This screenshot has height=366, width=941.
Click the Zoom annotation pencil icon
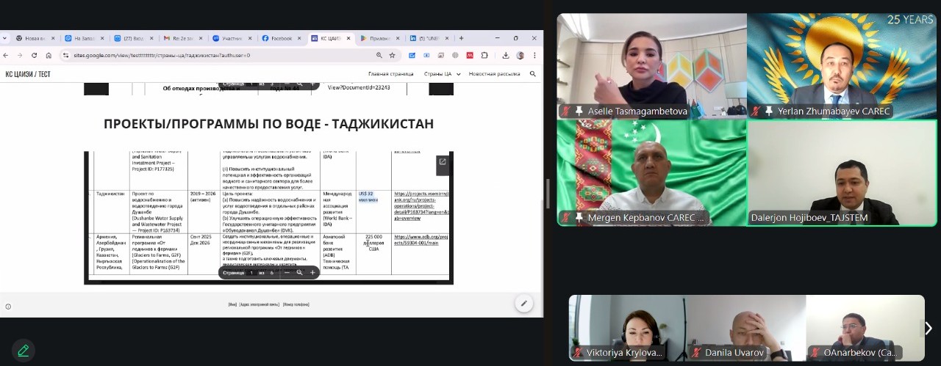[24, 351]
